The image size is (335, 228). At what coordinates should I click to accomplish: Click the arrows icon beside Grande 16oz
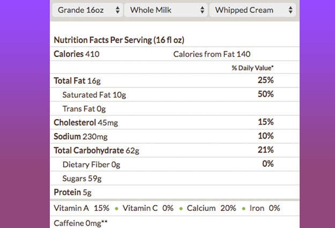tap(117, 10)
